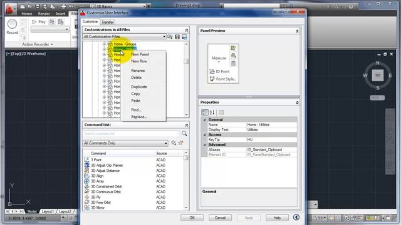Click the Record button in AutoCAD ribbon
Screen dimensions: 401x225
[12, 26]
